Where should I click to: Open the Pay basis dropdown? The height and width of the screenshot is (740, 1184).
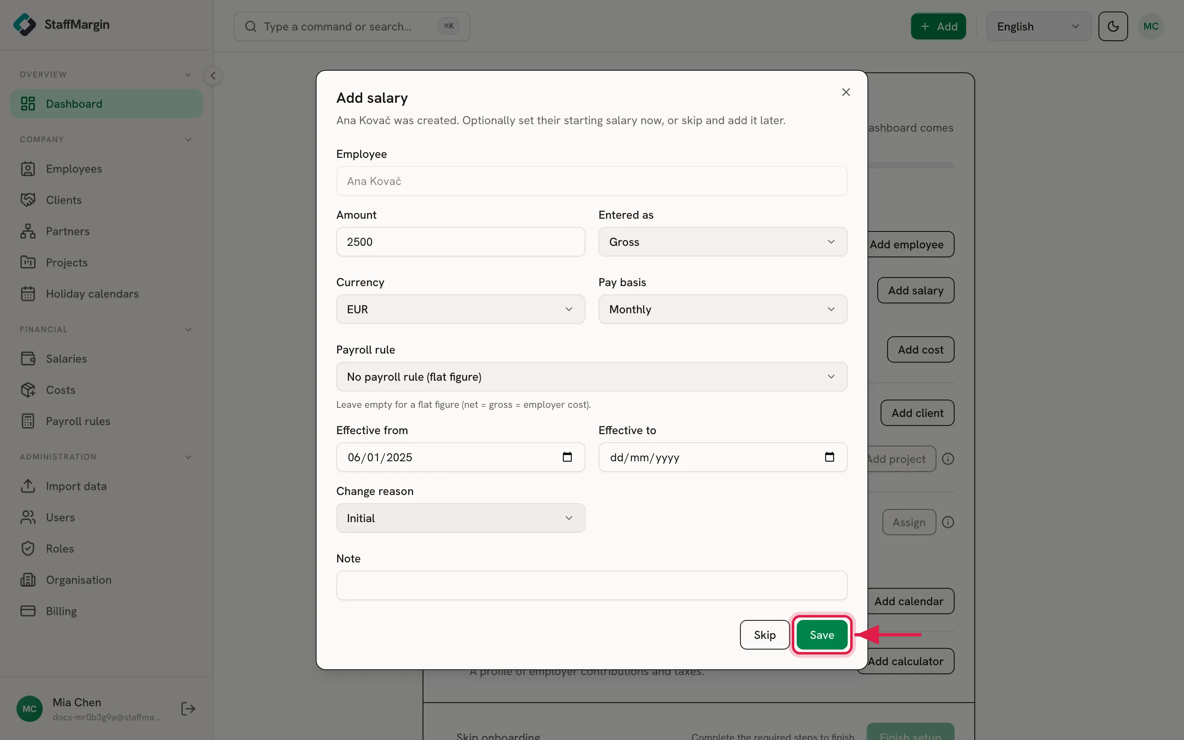pyautogui.click(x=723, y=309)
